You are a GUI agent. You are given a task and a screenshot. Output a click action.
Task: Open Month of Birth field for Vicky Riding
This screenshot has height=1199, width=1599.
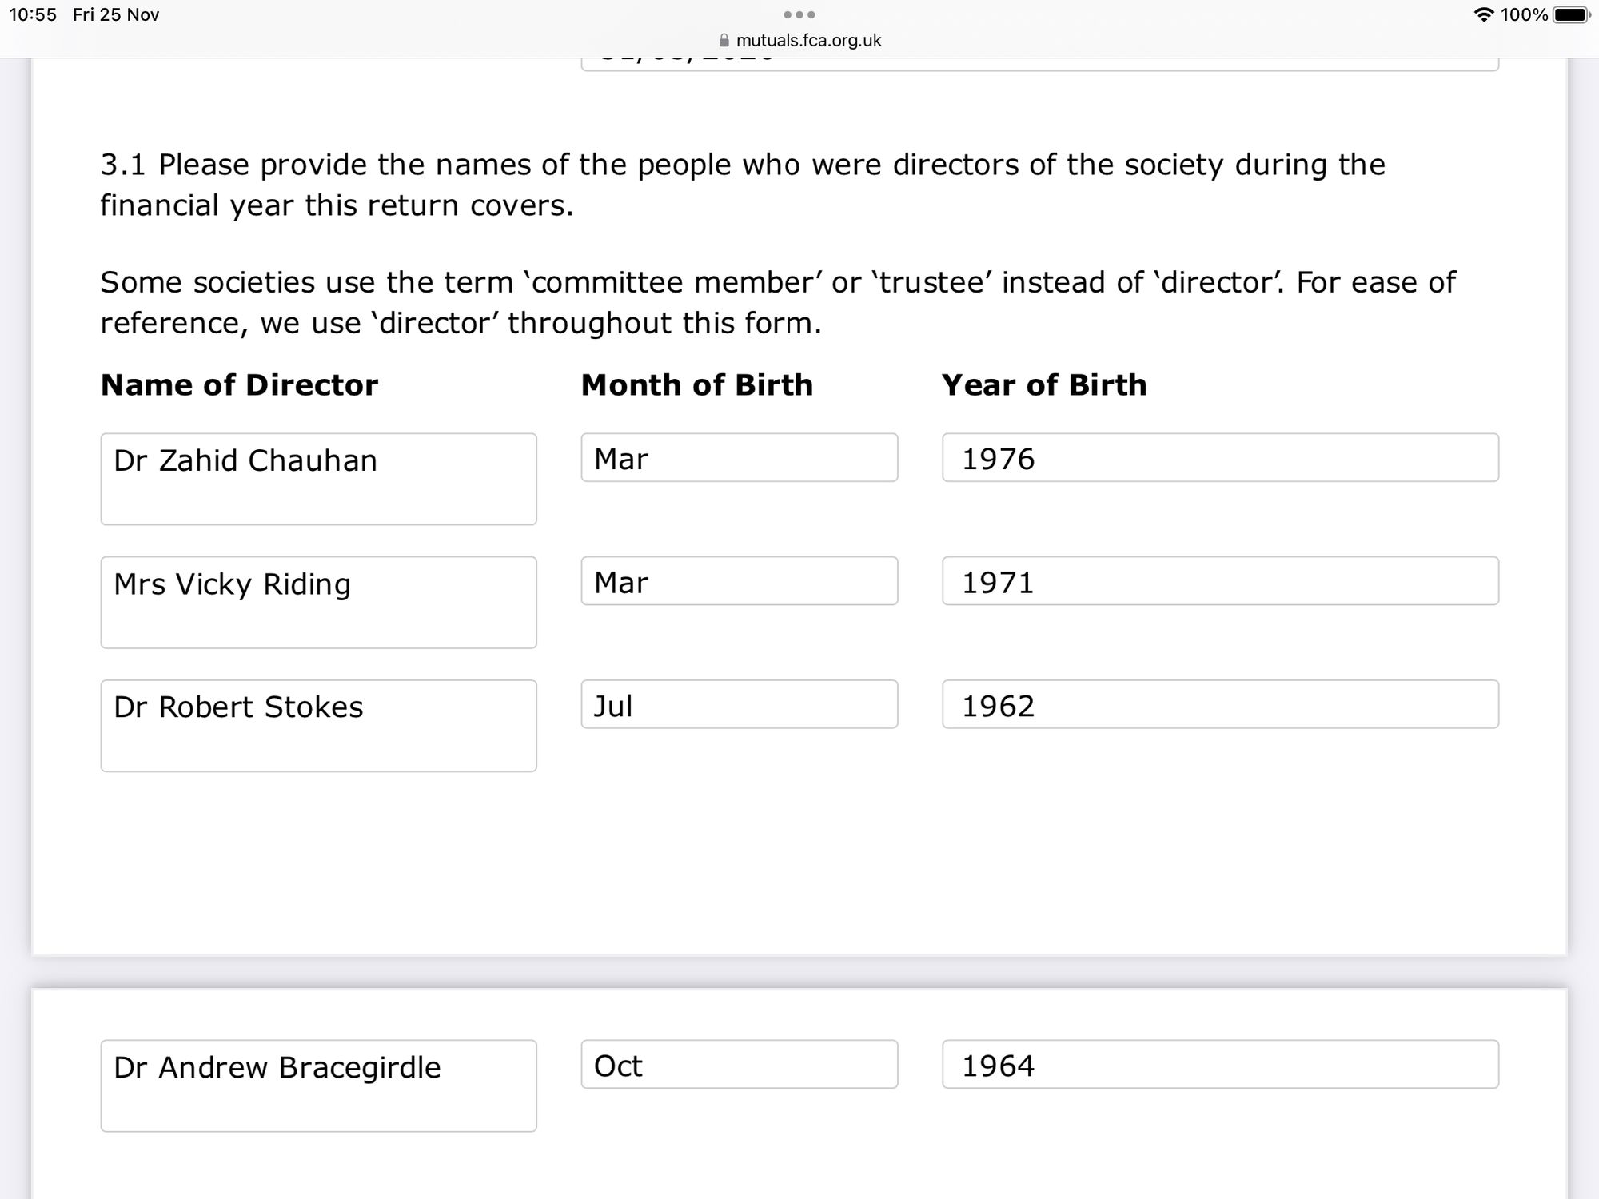click(x=740, y=581)
